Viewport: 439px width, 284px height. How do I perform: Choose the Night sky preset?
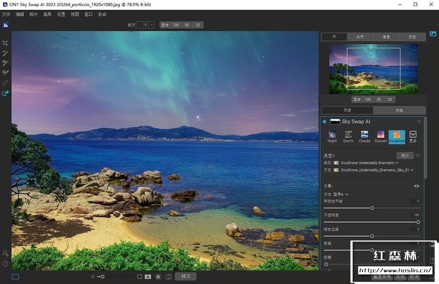click(332, 137)
